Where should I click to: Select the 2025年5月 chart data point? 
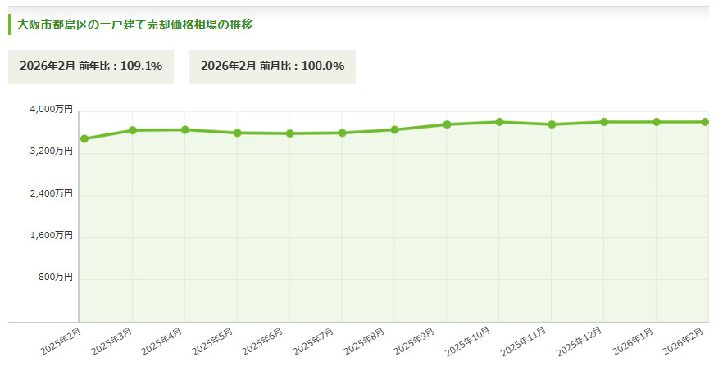(238, 133)
